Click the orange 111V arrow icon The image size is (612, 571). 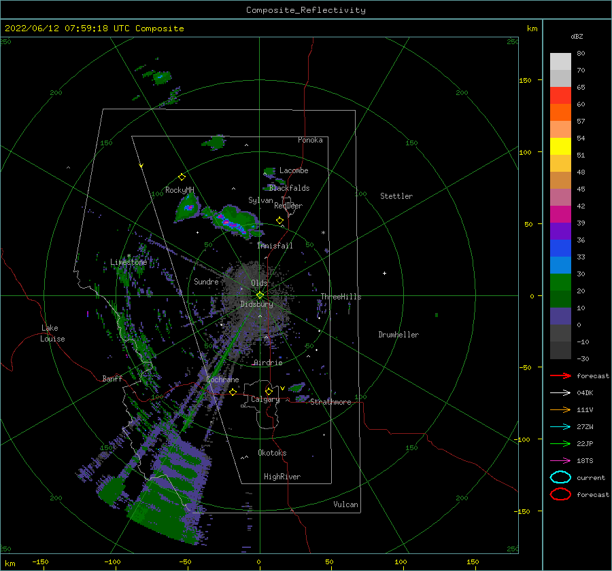560,409
